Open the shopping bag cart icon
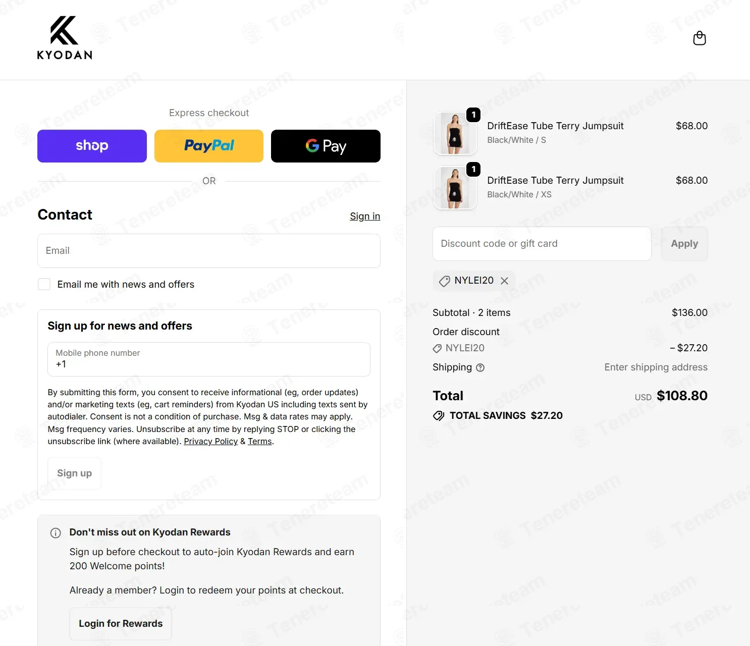 click(x=700, y=38)
